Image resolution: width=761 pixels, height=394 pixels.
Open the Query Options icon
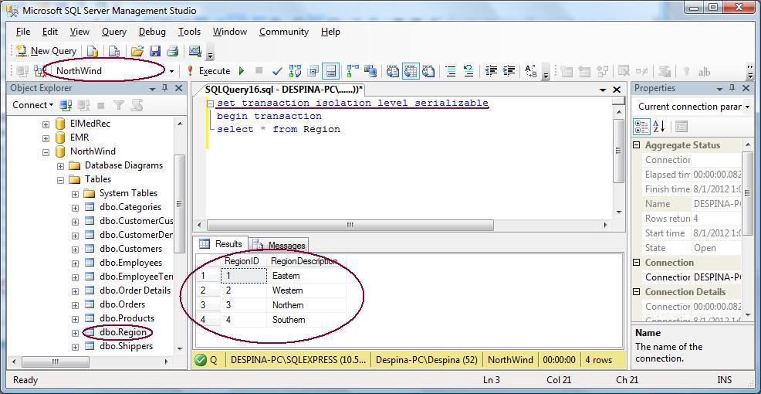click(x=313, y=71)
